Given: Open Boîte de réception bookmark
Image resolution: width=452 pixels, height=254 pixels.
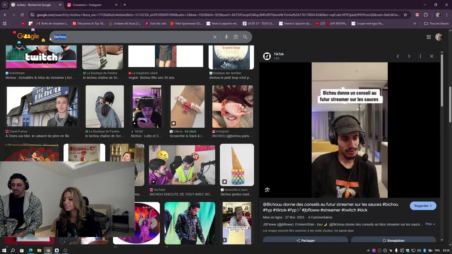Looking at the screenshot, I should [52, 24].
